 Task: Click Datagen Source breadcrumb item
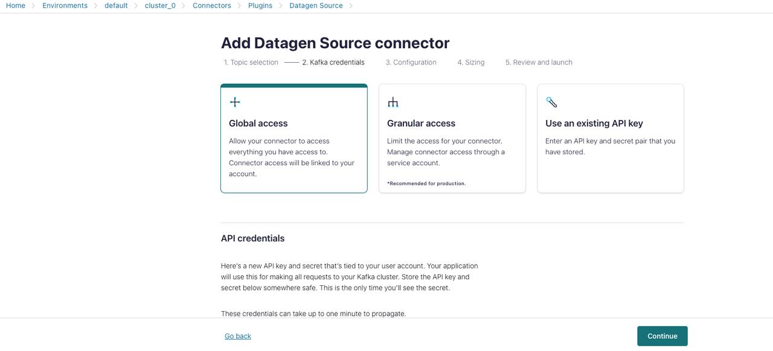point(316,5)
